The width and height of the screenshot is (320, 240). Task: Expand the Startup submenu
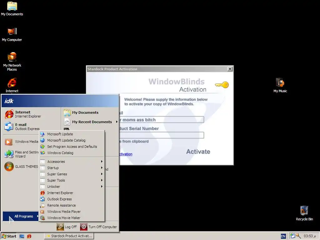pyautogui.click(x=72, y=168)
